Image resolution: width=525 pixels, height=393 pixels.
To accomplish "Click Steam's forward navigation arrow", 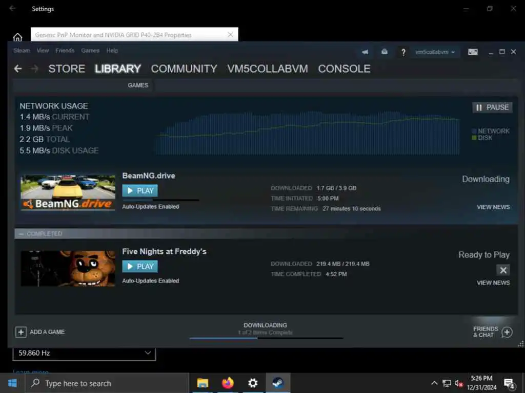I will tap(34, 69).
